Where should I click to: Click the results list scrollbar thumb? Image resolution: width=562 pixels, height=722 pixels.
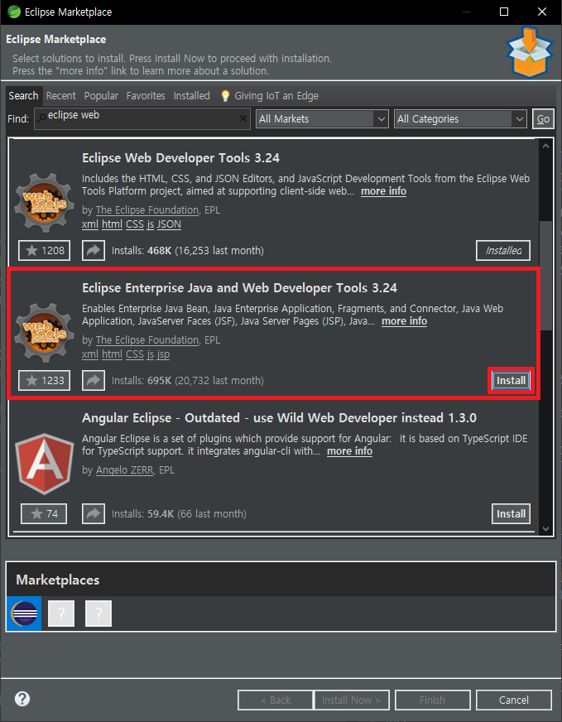546,276
